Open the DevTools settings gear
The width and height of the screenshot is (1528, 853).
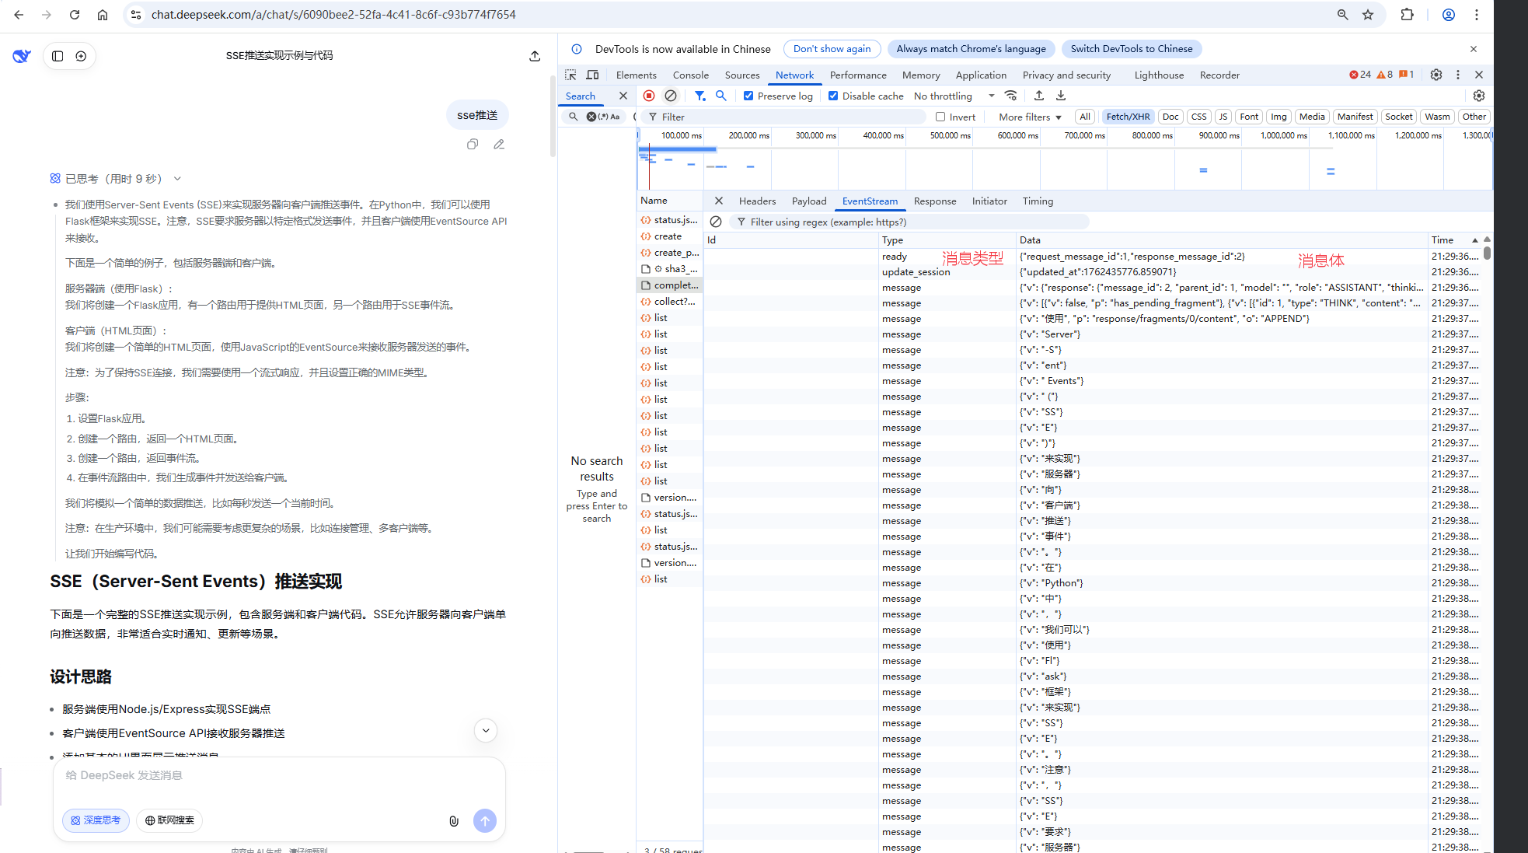1436,75
